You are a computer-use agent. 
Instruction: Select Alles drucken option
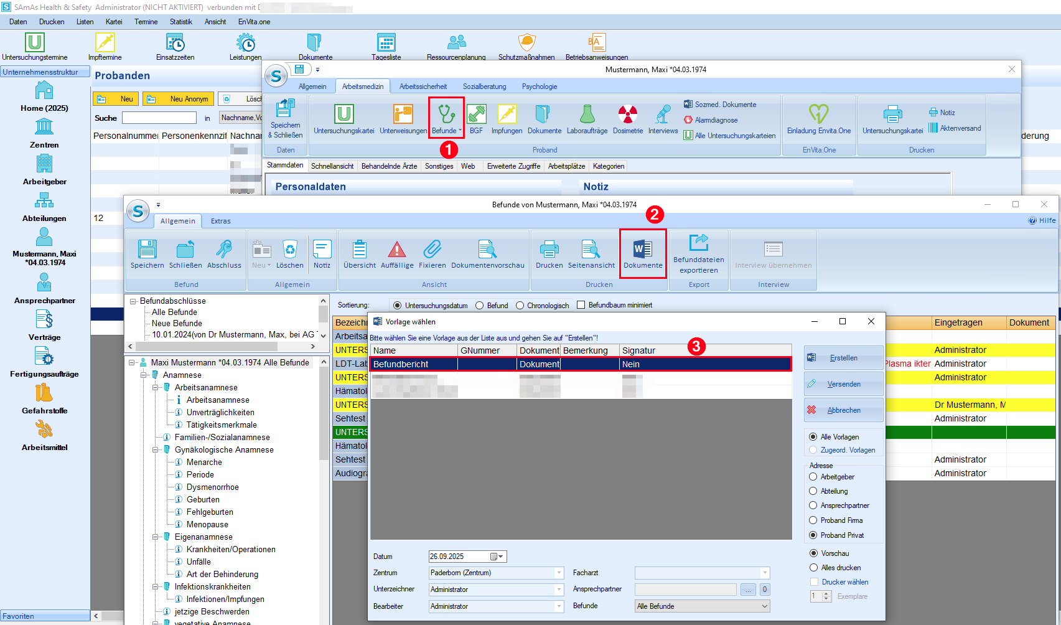pos(813,568)
